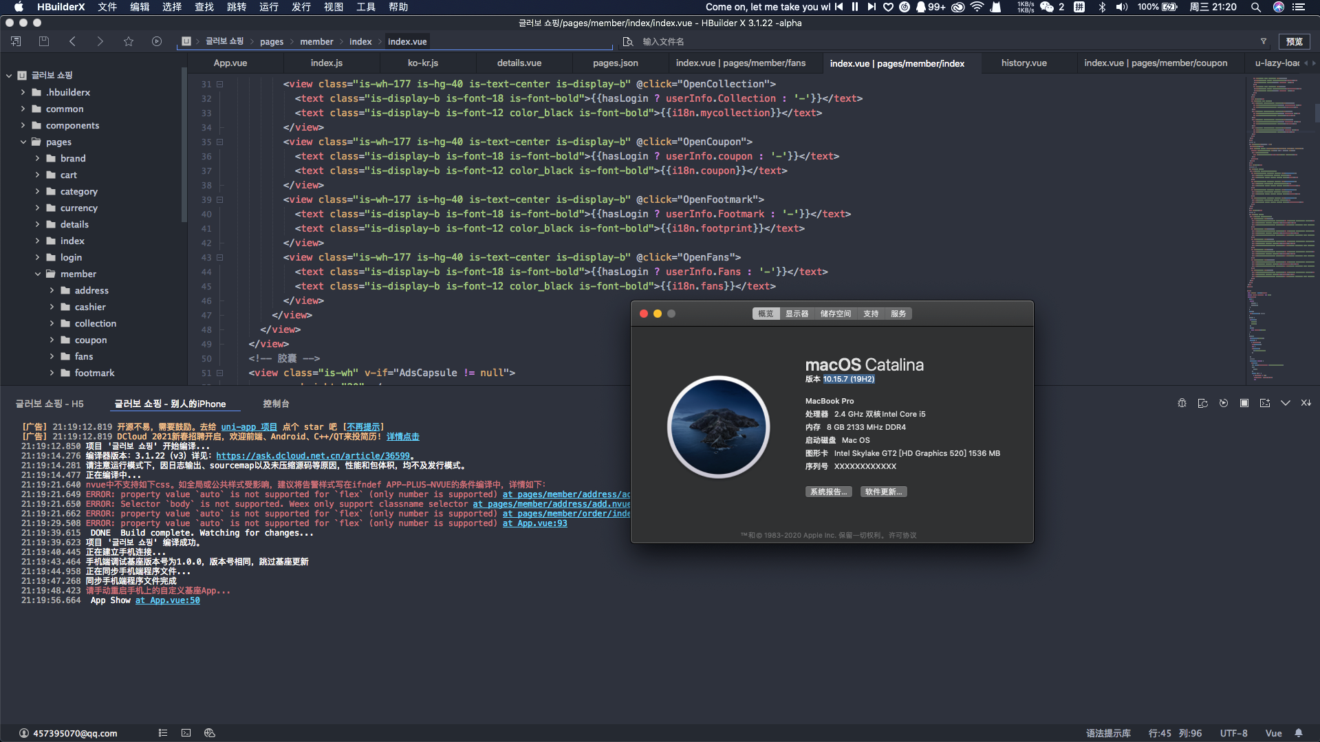Click the 软件更新 button in About This Mac

(x=884, y=492)
